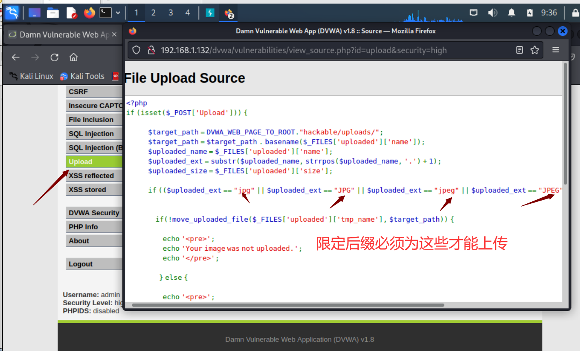Click the lock screen icon
Screen dimensions: 580x351
tap(575, 13)
